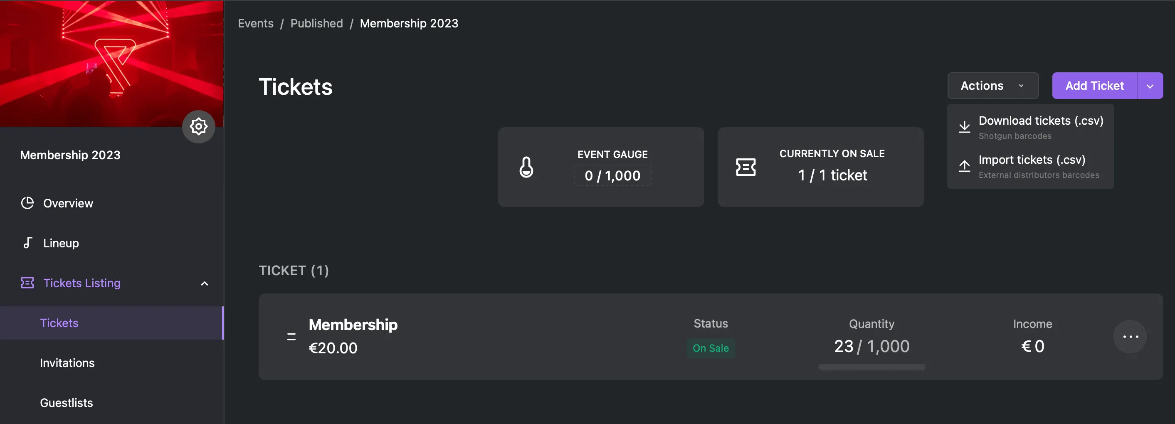
Task: Open the Events breadcrumb link
Action: 255,23
